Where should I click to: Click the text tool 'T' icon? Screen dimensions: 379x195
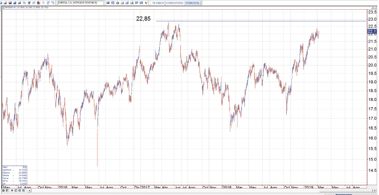click(43, 3)
